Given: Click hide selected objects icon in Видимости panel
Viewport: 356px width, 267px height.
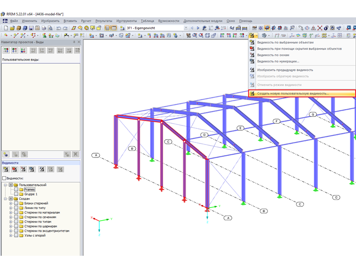Looking at the screenshot, I should (x=15, y=169).
